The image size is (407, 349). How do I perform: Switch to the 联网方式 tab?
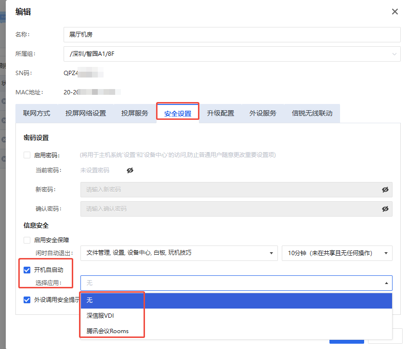point(37,114)
